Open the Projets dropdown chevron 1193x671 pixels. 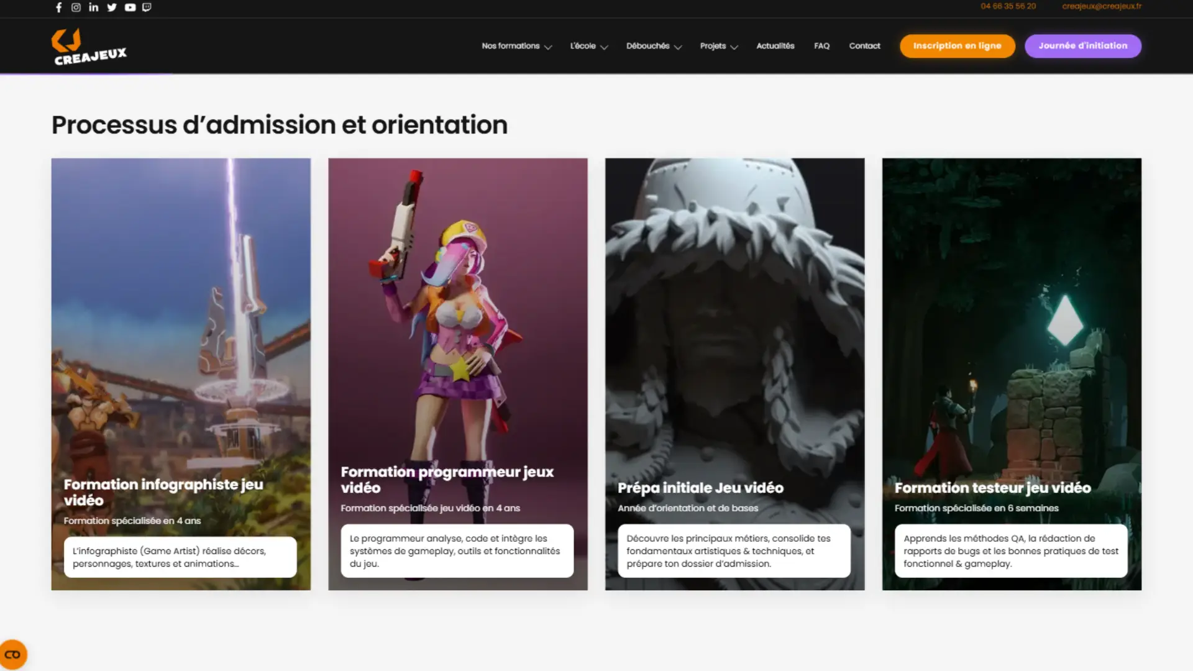pyautogui.click(x=734, y=47)
